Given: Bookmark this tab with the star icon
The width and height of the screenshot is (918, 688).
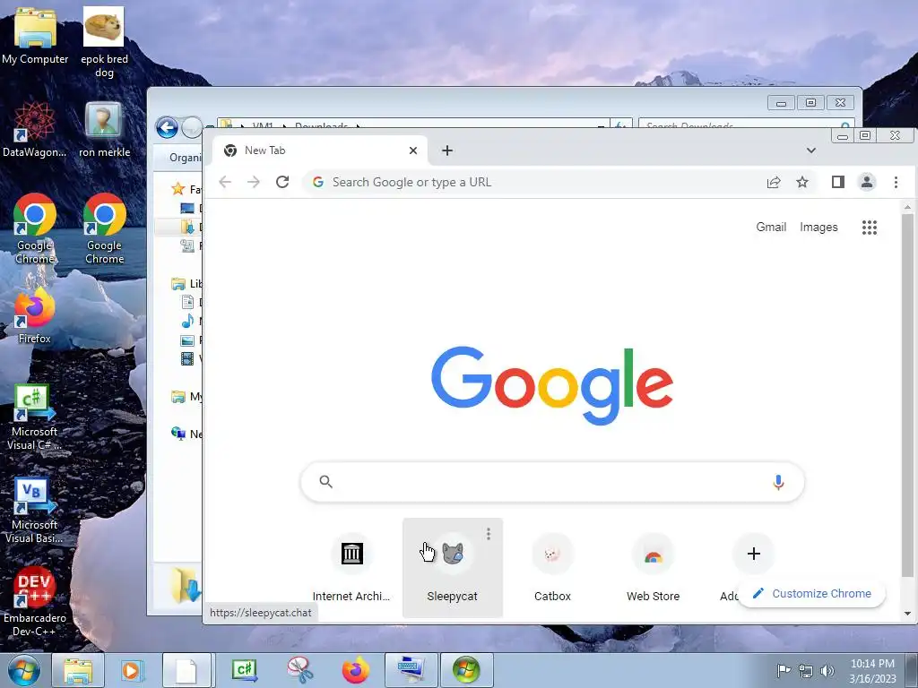Looking at the screenshot, I should (802, 182).
